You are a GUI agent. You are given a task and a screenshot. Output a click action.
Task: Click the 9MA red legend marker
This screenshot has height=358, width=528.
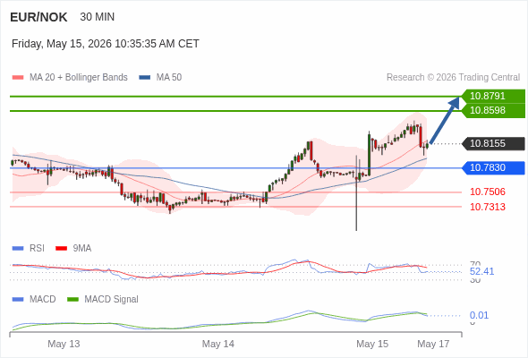(61, 249)
